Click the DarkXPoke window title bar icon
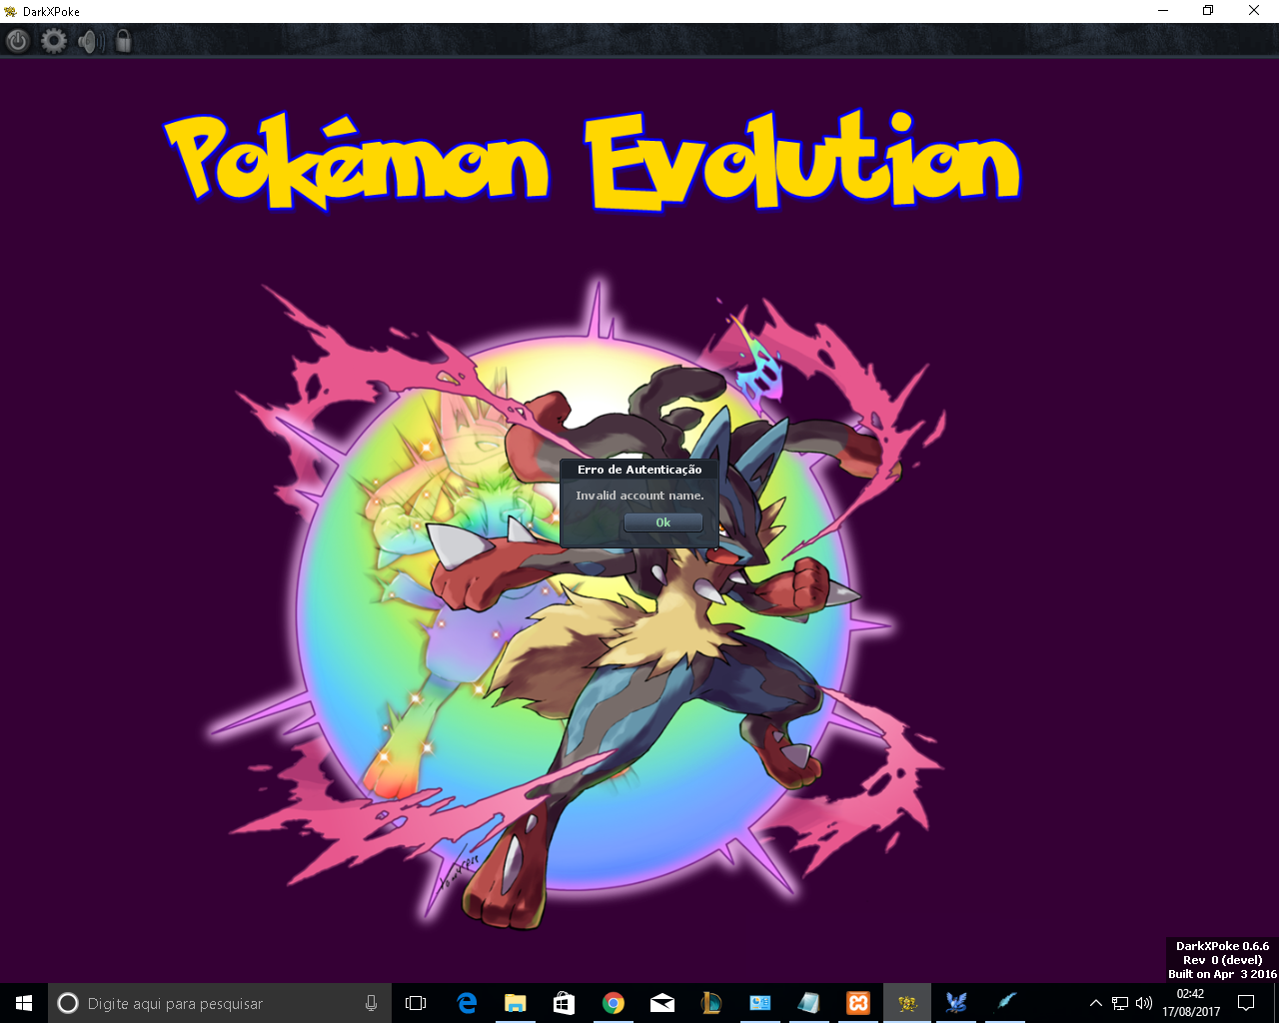This screenshot has height=1023, width=1279. [x=11, y=11]
